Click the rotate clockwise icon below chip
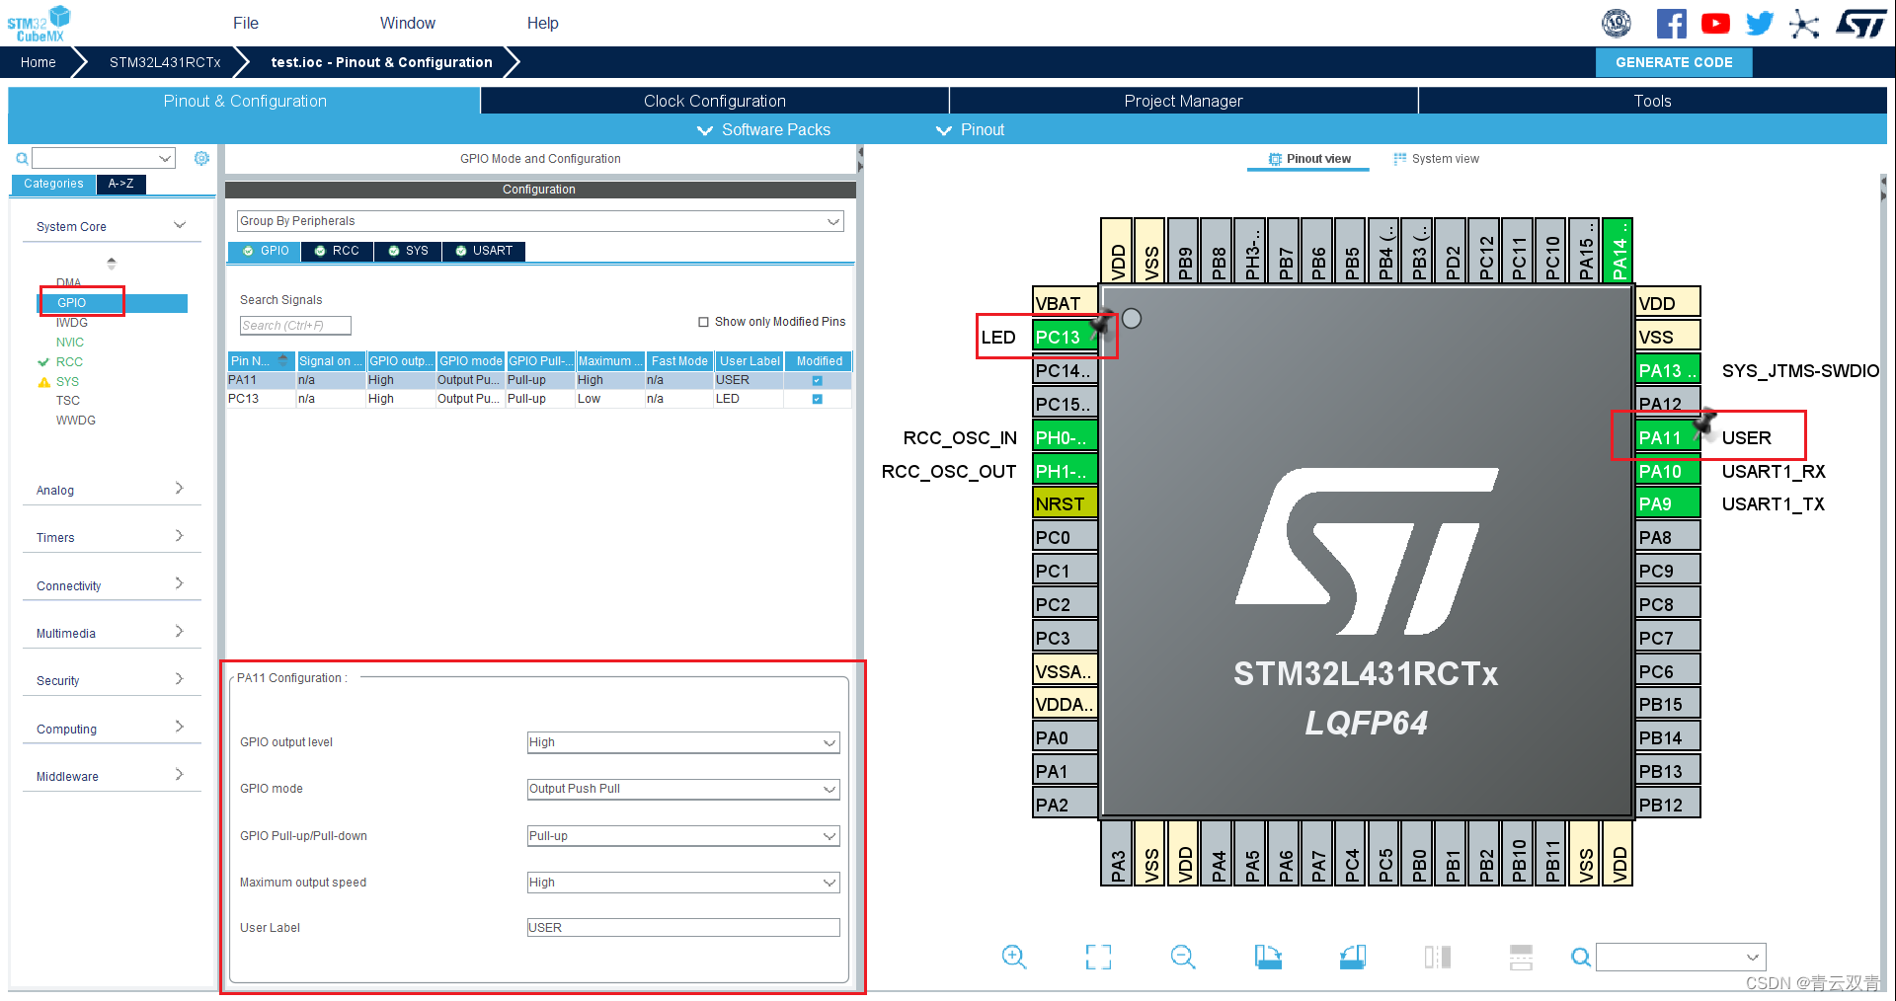Screen dimensions: 1896x1001 click(x=1268, y=957)
